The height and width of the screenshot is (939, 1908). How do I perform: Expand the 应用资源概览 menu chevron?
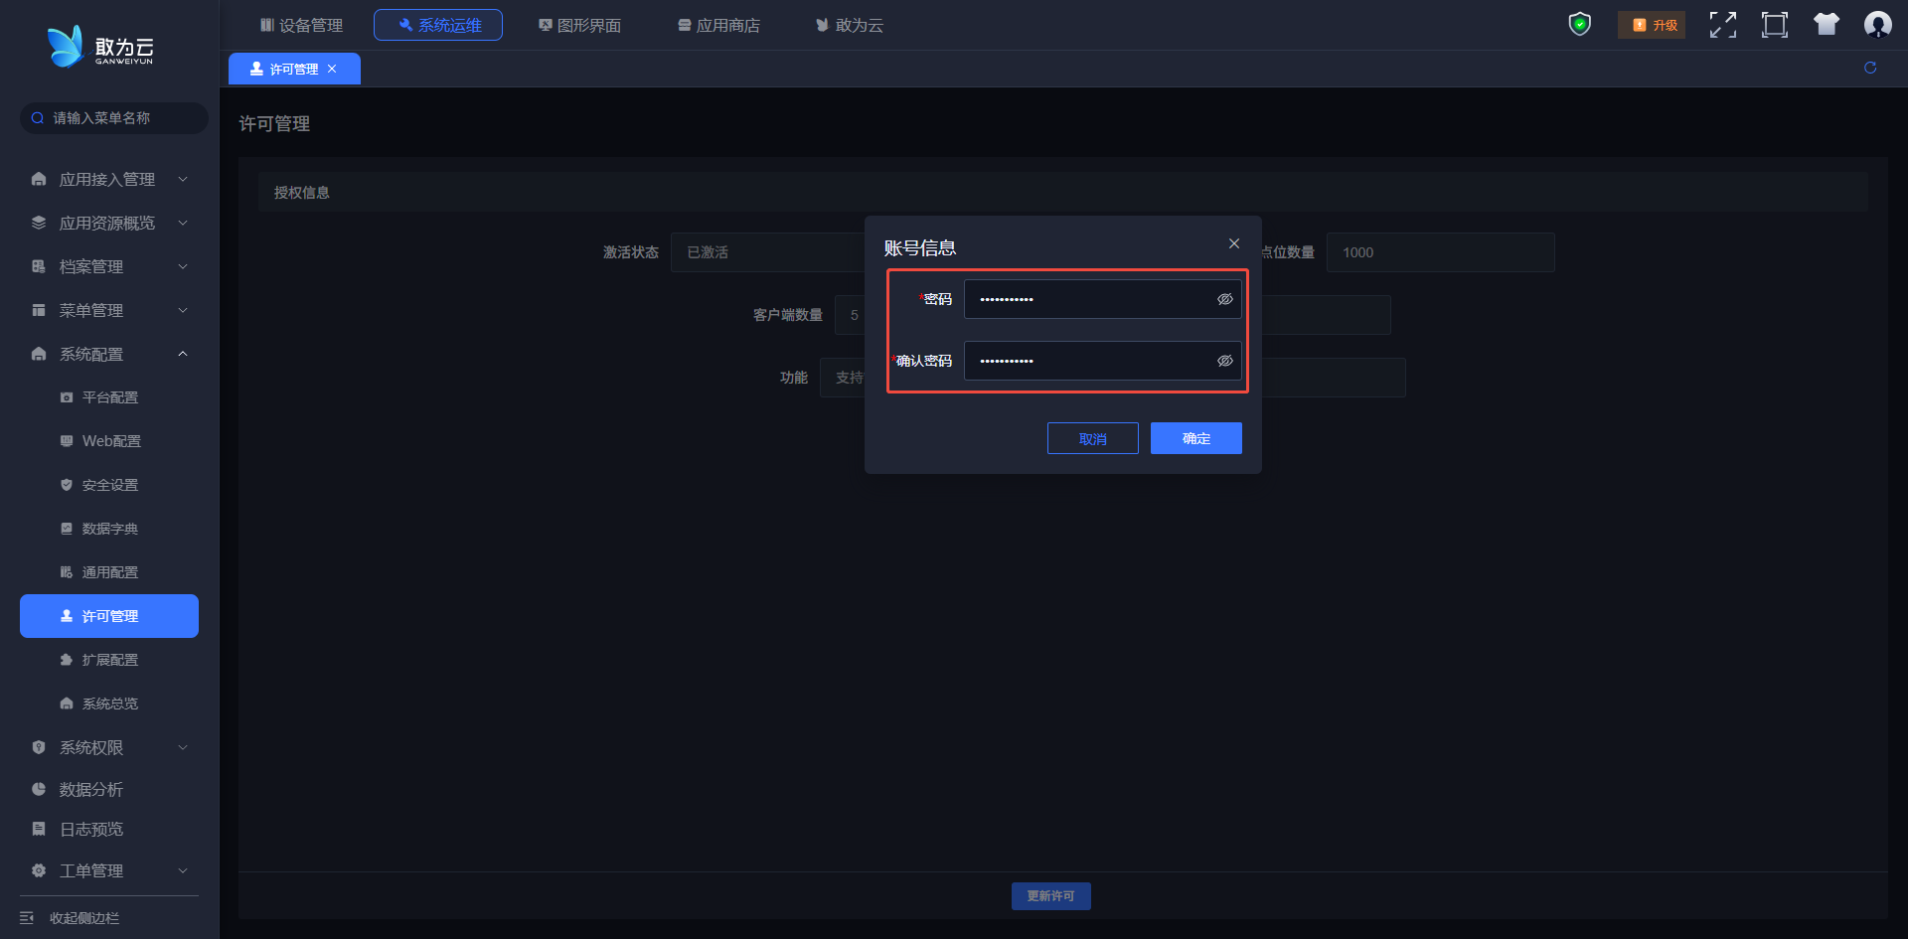(183, 224)
